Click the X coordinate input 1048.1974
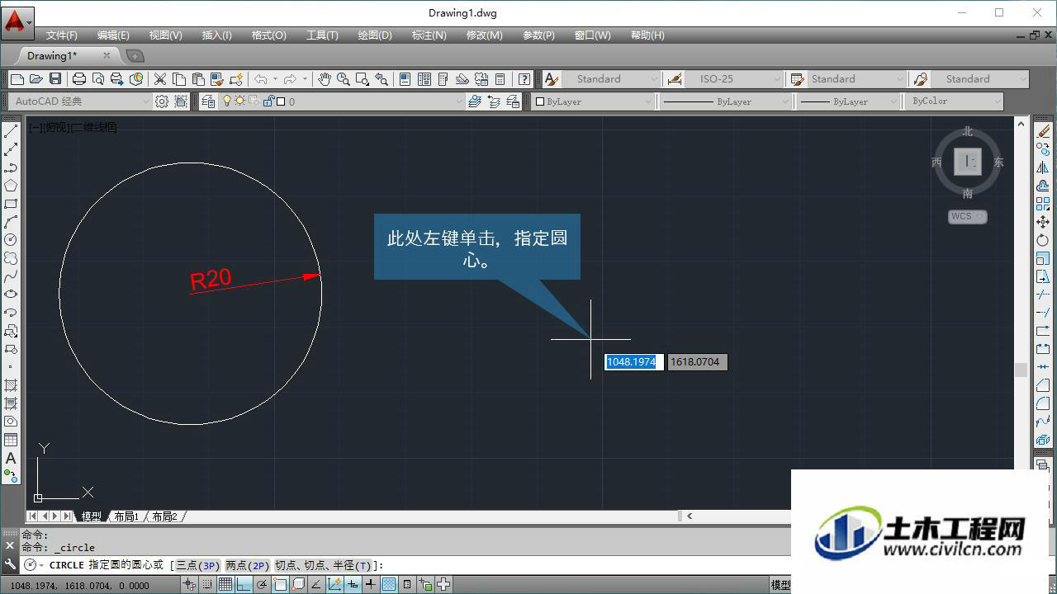Screen dimensions: 1057x594 [633, 362]
